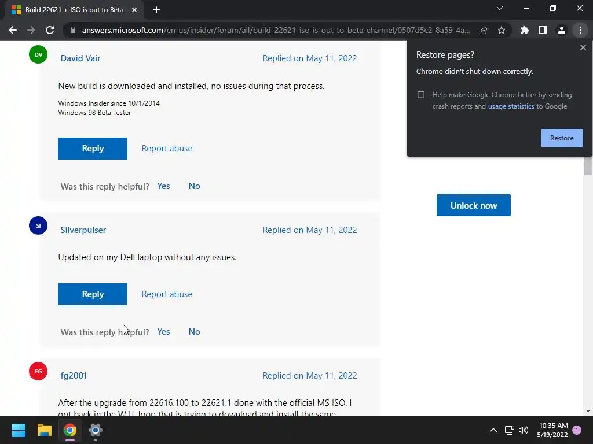The height and width of the screenshot is (444, 593).
Task: Open Silverpulser's reply date link
Action: coord(310,230)
